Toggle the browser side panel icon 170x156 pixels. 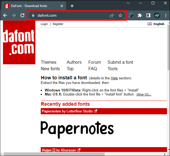pyautogui.click(x=148, y=16)
